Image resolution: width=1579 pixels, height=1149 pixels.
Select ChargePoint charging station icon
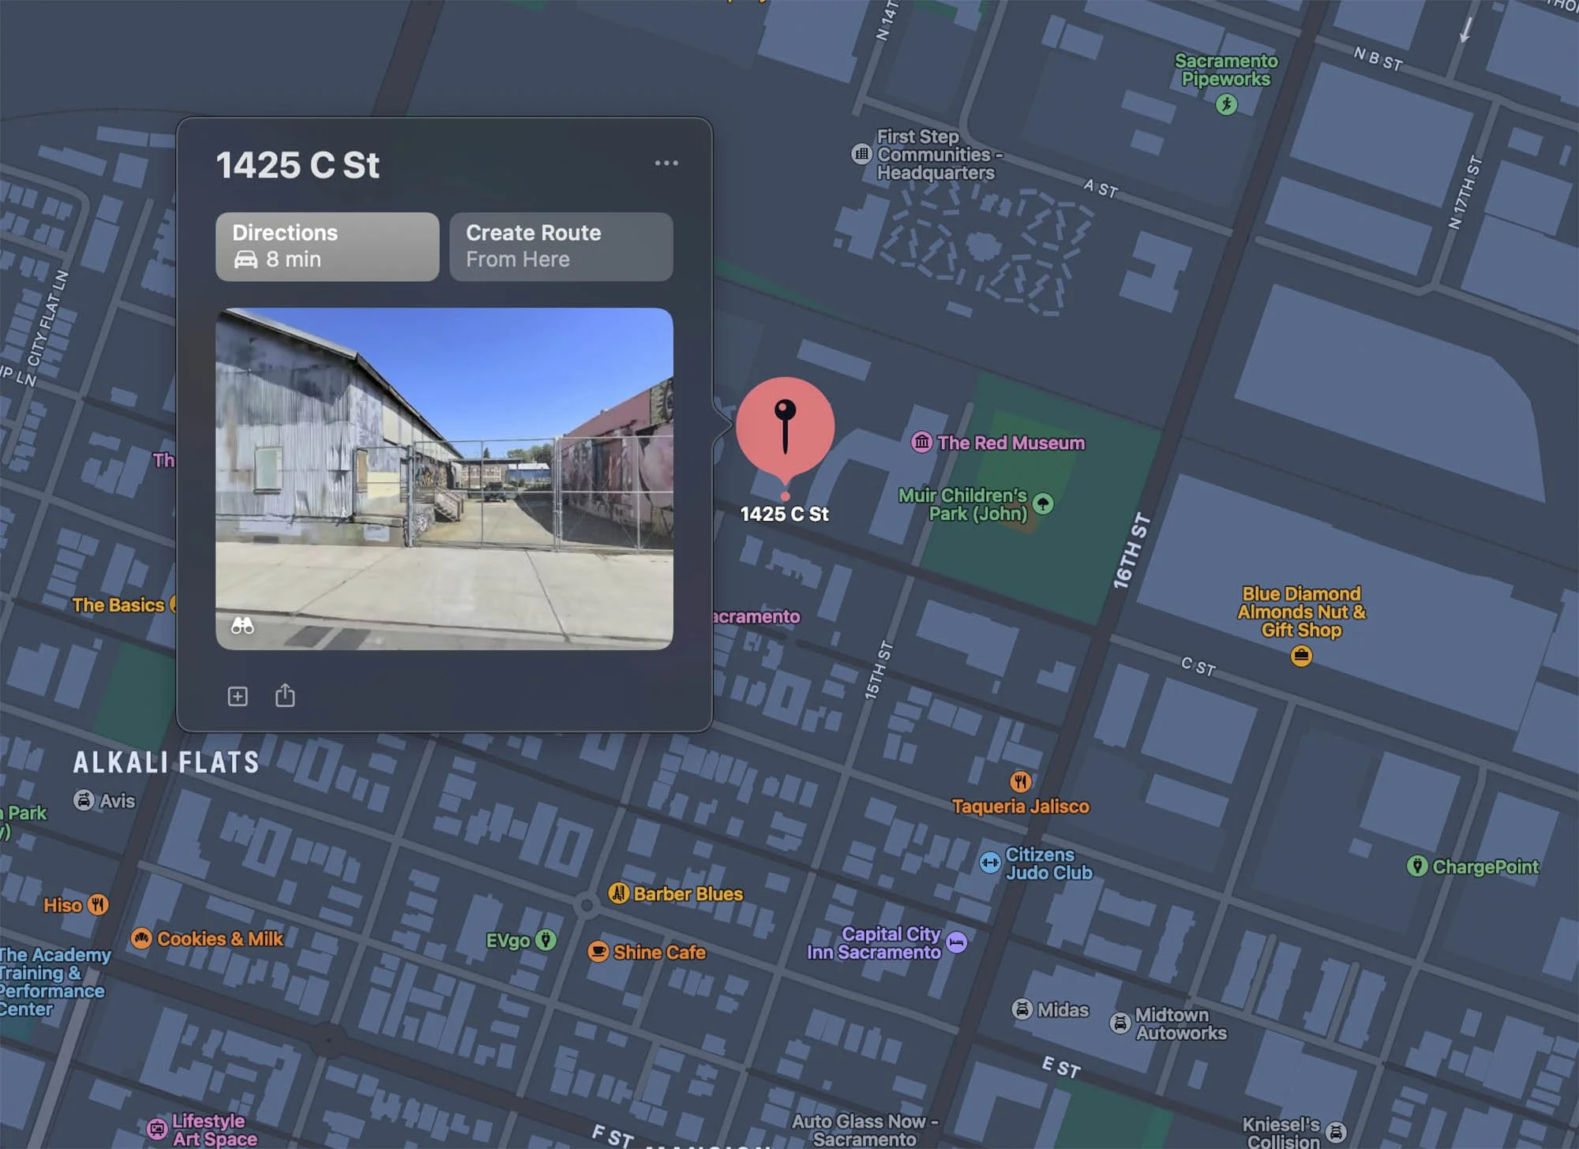click(1417, 866)
